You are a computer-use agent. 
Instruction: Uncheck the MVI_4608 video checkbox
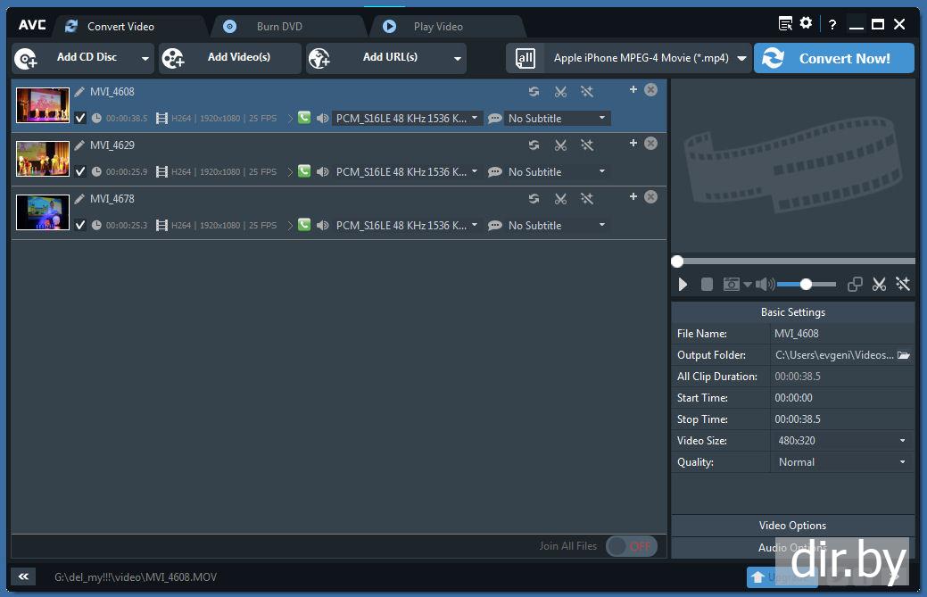coord(80,118)
